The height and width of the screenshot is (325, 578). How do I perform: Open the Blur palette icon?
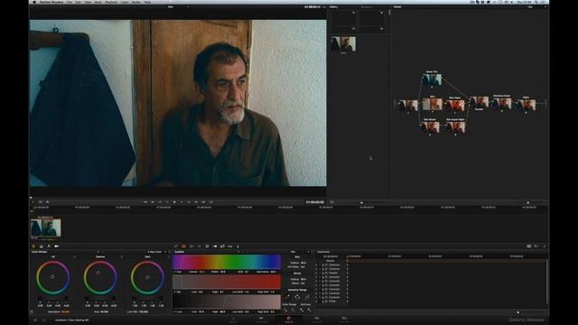pyautogui.click(x=207, y=246)
